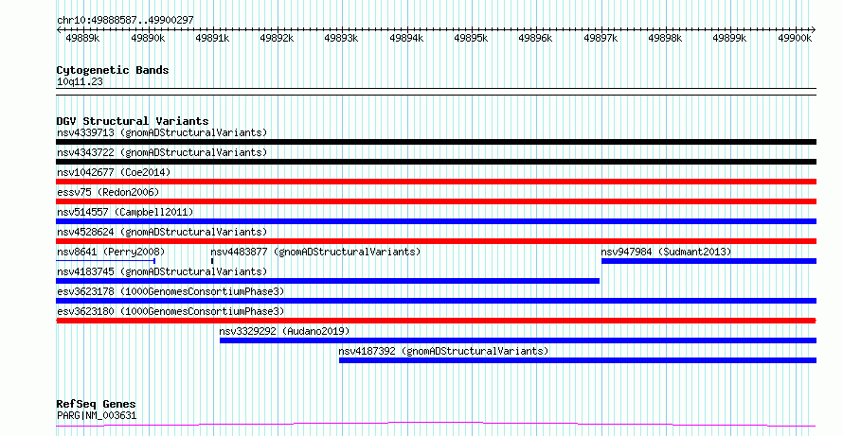Click the 49891k ruler tick label

click(x=212, y=38)
